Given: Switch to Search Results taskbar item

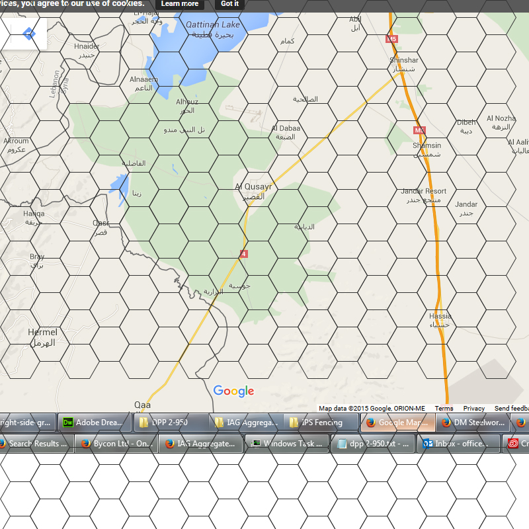Looking at the screenshot, I should 36,443.
